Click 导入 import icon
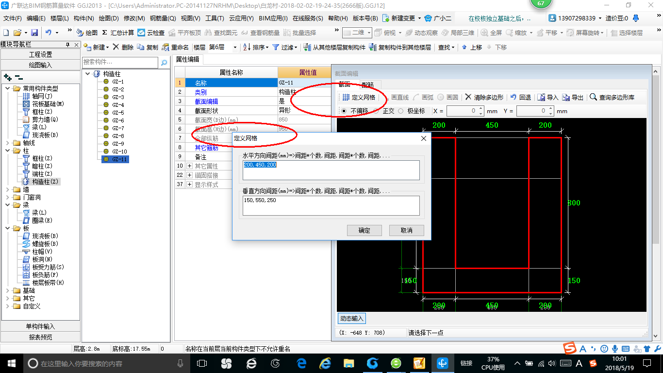Image resolution: width=663 pixels, height=373 pixels. (541, 97)
